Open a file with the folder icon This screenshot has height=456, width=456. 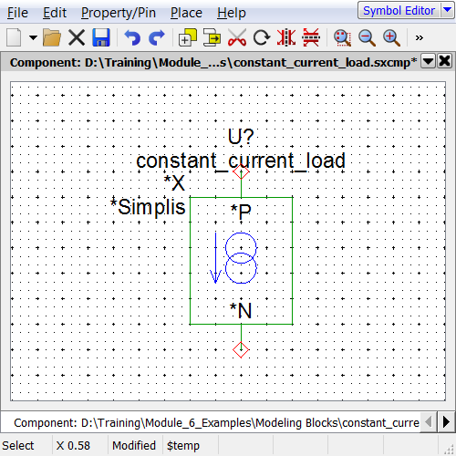(52, 37)
